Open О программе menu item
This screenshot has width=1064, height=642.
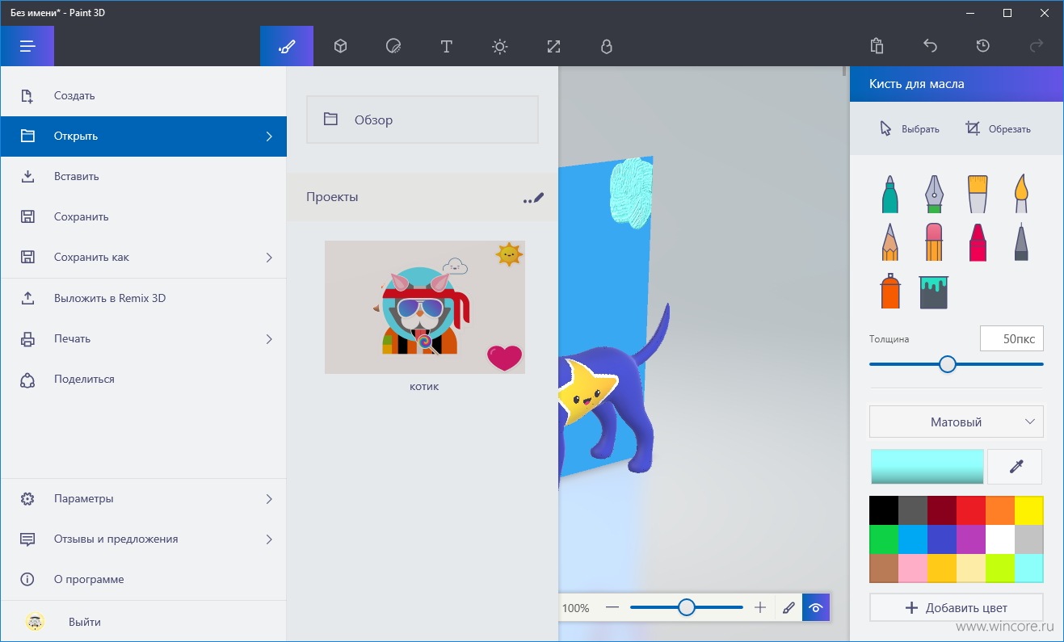pyautogui.click(x=143, y=579)
